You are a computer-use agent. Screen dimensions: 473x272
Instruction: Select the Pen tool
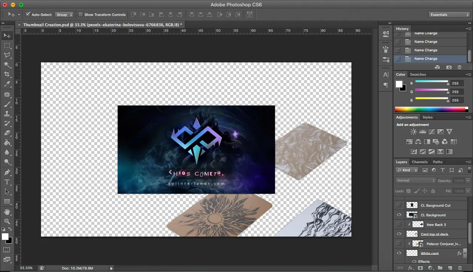(x=7, y=172)
